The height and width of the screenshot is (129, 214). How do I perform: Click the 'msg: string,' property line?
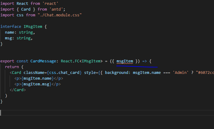(19, 38)
